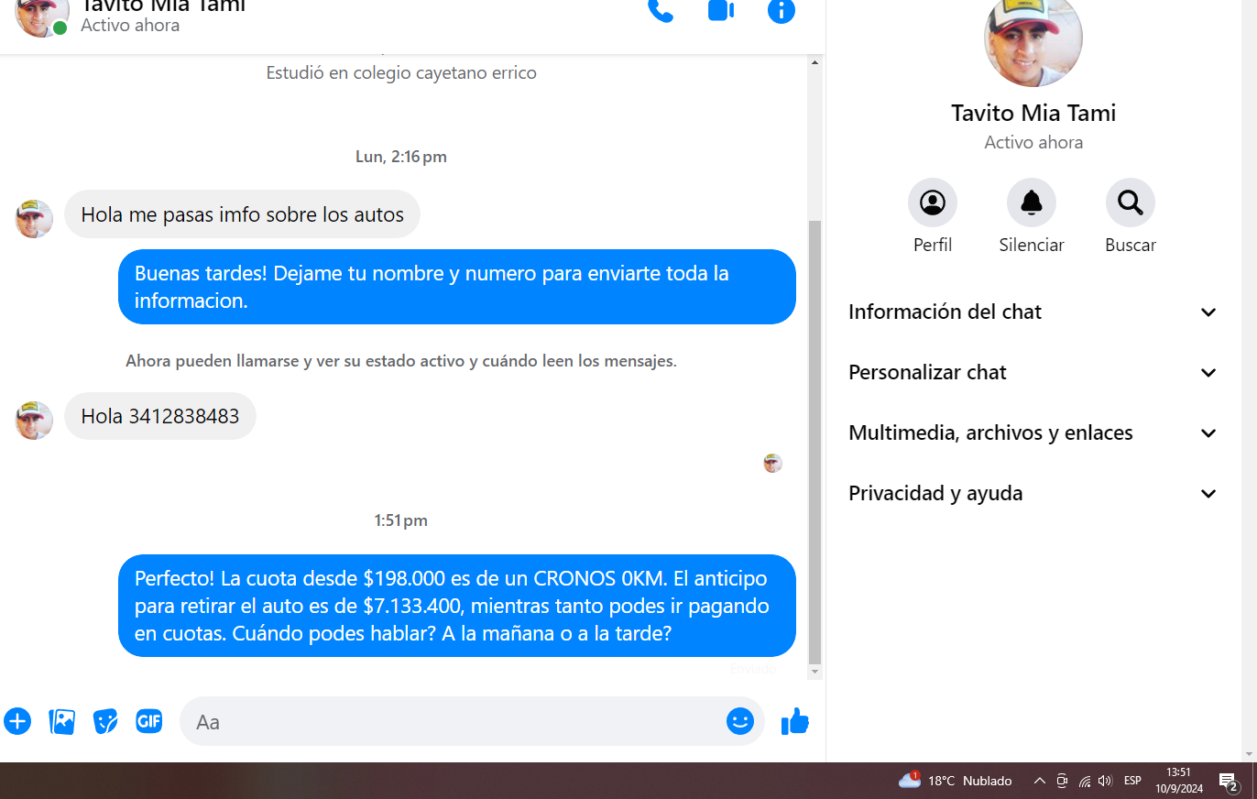
Task: Open the sticker picker
Action: coord(105,721)
